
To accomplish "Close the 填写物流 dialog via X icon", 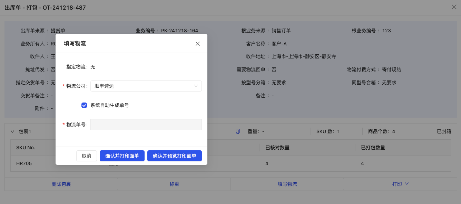I will pos(197,44).
